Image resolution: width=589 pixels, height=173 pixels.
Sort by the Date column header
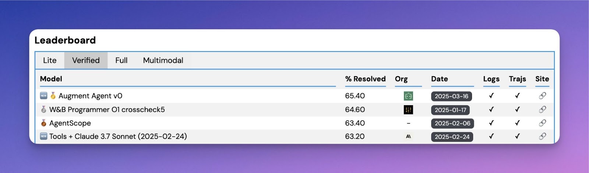click(440, 79)
